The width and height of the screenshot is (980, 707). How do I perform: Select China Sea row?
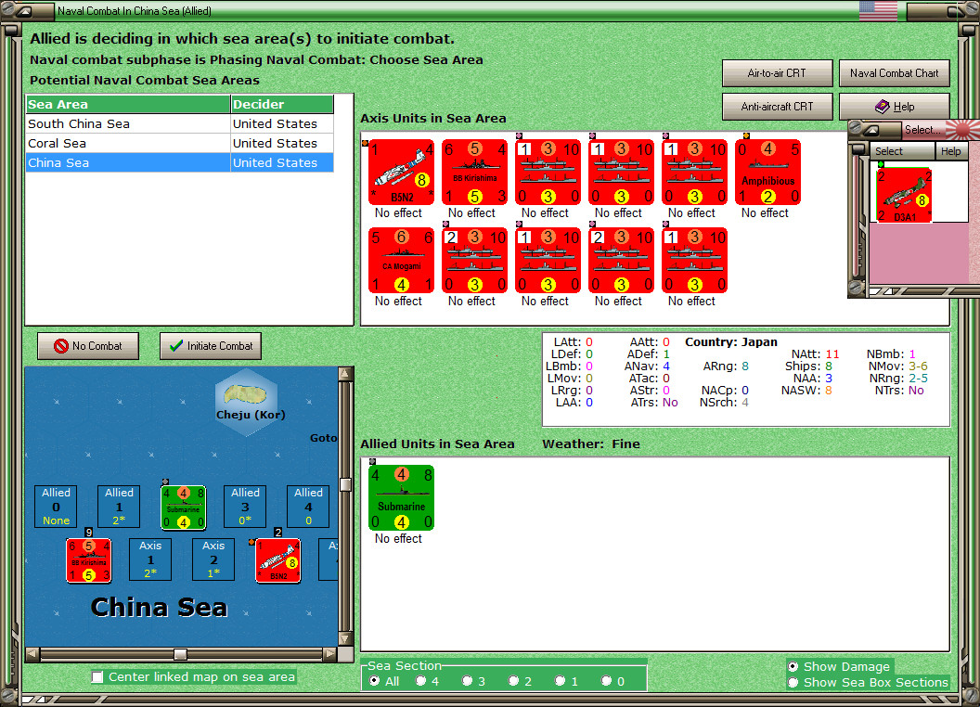[179, 162]
